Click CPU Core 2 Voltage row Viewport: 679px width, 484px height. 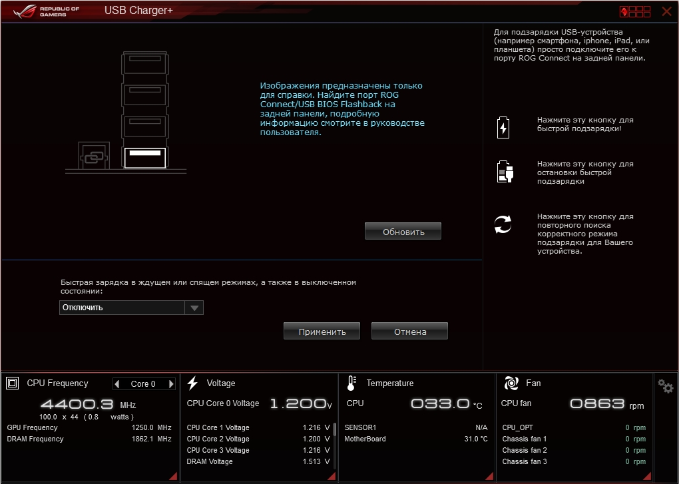pyautogui.click(x=258, y=439)
